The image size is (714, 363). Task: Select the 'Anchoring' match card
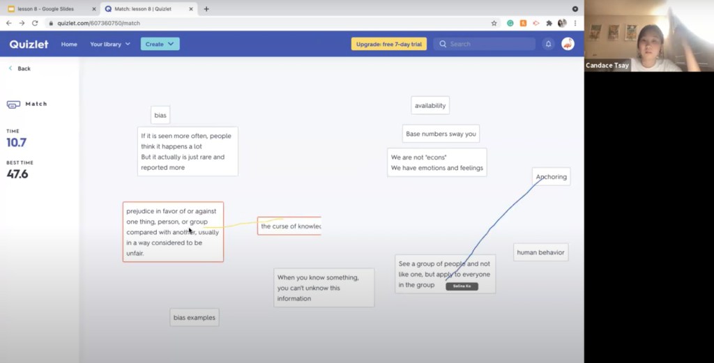551,177
